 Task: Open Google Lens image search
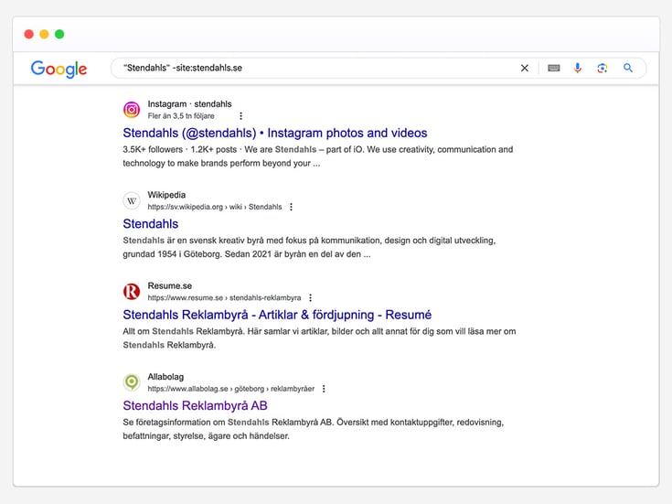tap(603, 68)
